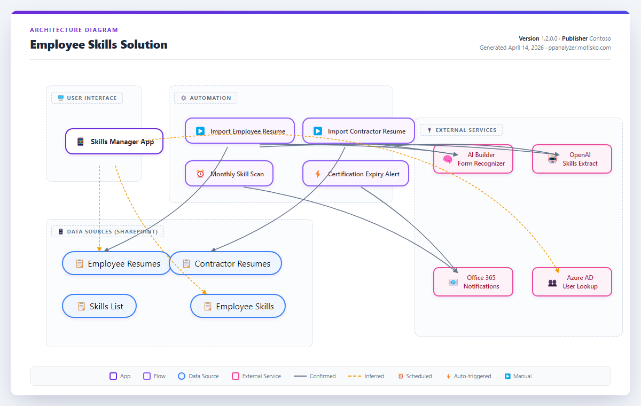The width and height of the screenshot is (641, 406).
Task: Click the Import Employee Resume play icon
Action: [200, 131]
